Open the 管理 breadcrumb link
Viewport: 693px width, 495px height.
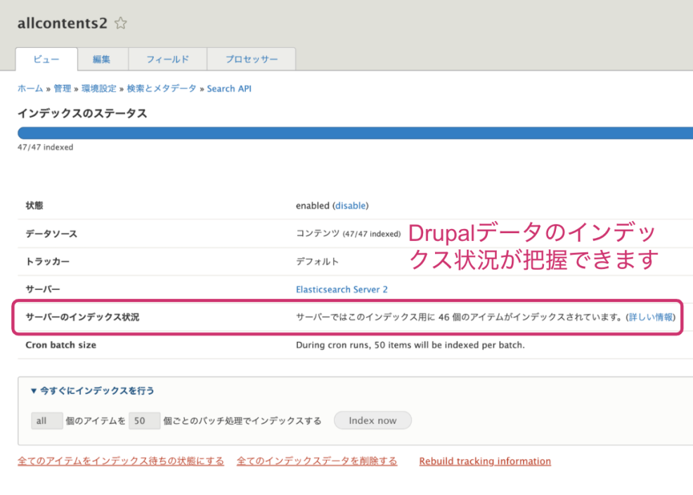[x=63, y=88]
